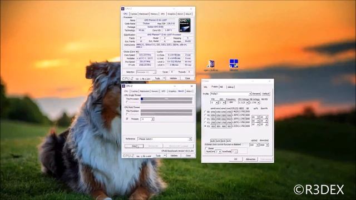Screen dimensions: 356x200
Task: Click first core frequency field in P3 row
Action: click(x=213, y=126)
